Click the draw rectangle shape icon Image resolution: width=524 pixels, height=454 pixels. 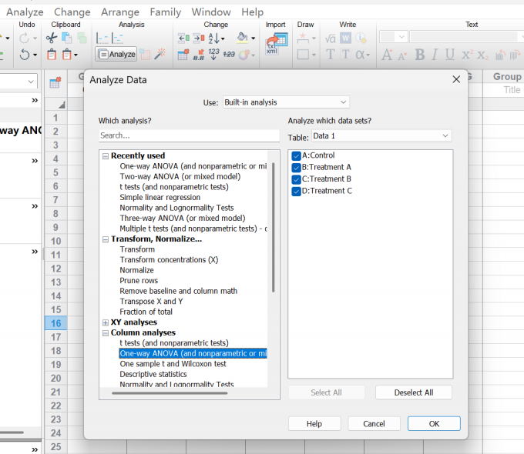click(303, 55)
